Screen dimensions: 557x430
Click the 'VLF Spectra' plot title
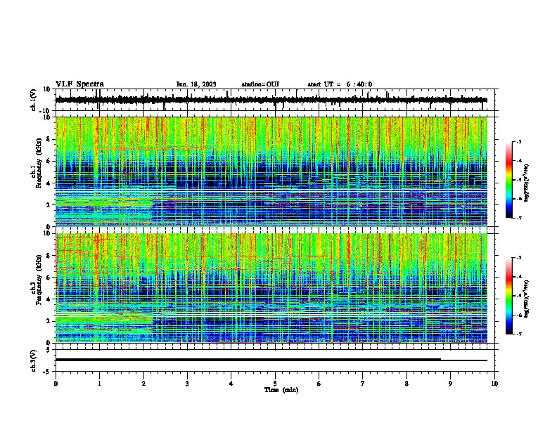point(79,84)
